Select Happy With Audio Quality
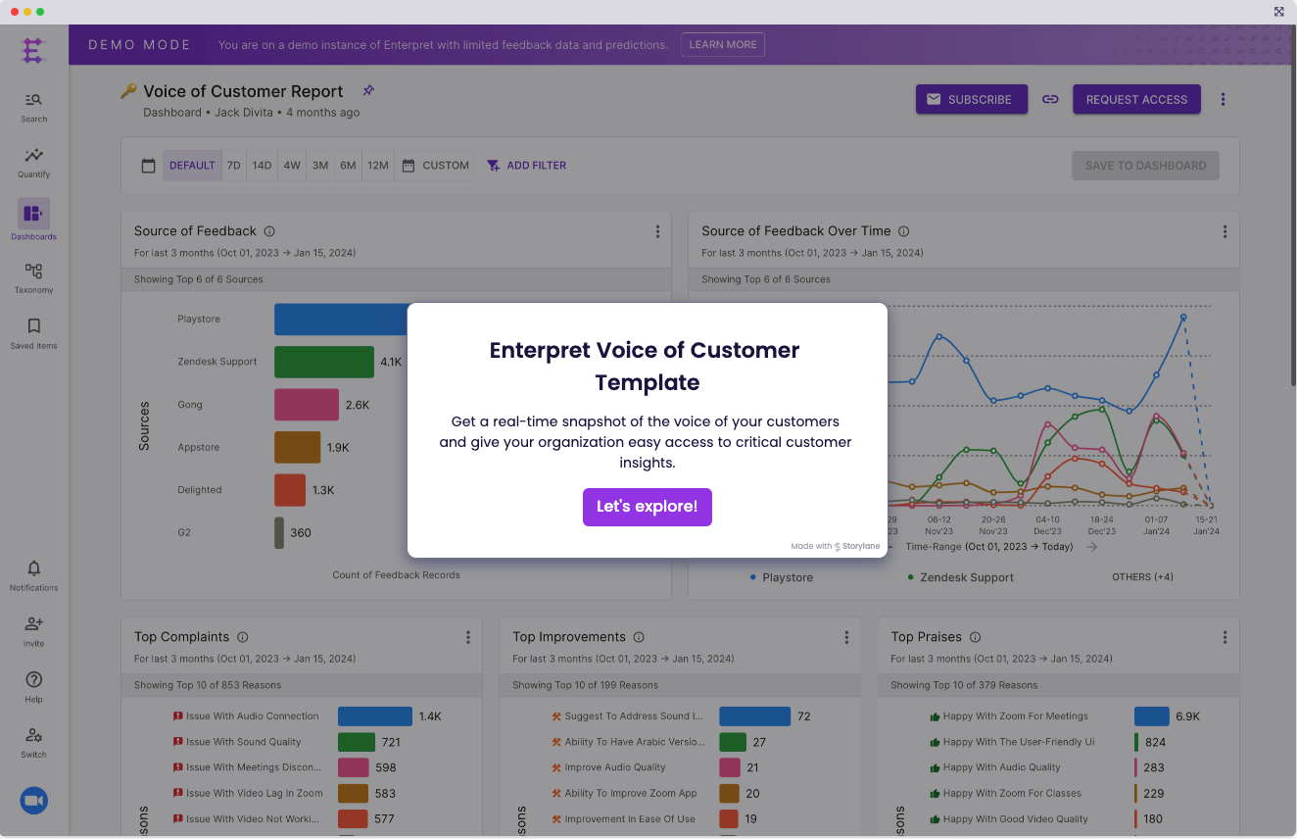The image size is (1297, 839). coord(1002,767)
